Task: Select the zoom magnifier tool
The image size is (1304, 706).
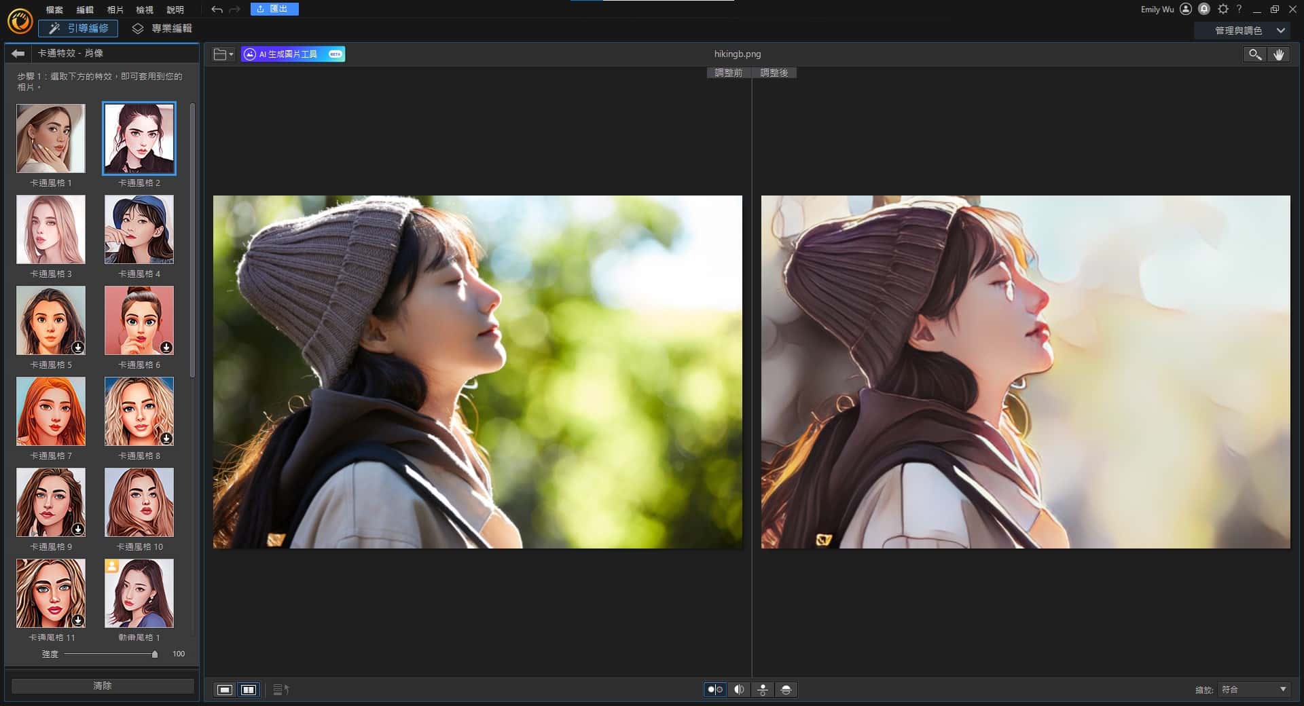Action: click(1254, 54)
